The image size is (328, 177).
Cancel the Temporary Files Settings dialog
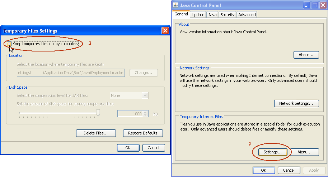pyautogui.click(x=154, y=148)
